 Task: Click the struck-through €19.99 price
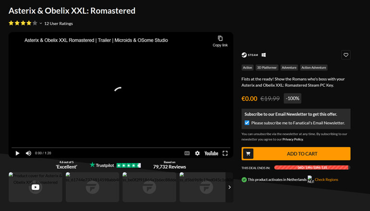270,98
